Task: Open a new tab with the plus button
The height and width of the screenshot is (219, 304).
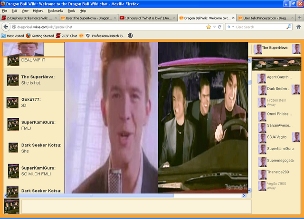Action: 300,18
